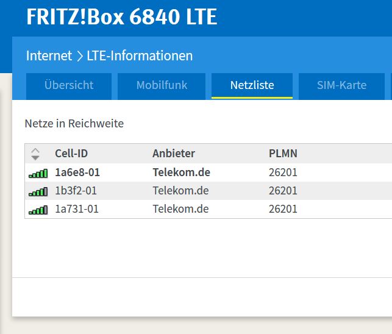The height and width of the screenshot is (334, 392).
Task: Click PLMN value 26201 in last row
Action: [283, 209]
